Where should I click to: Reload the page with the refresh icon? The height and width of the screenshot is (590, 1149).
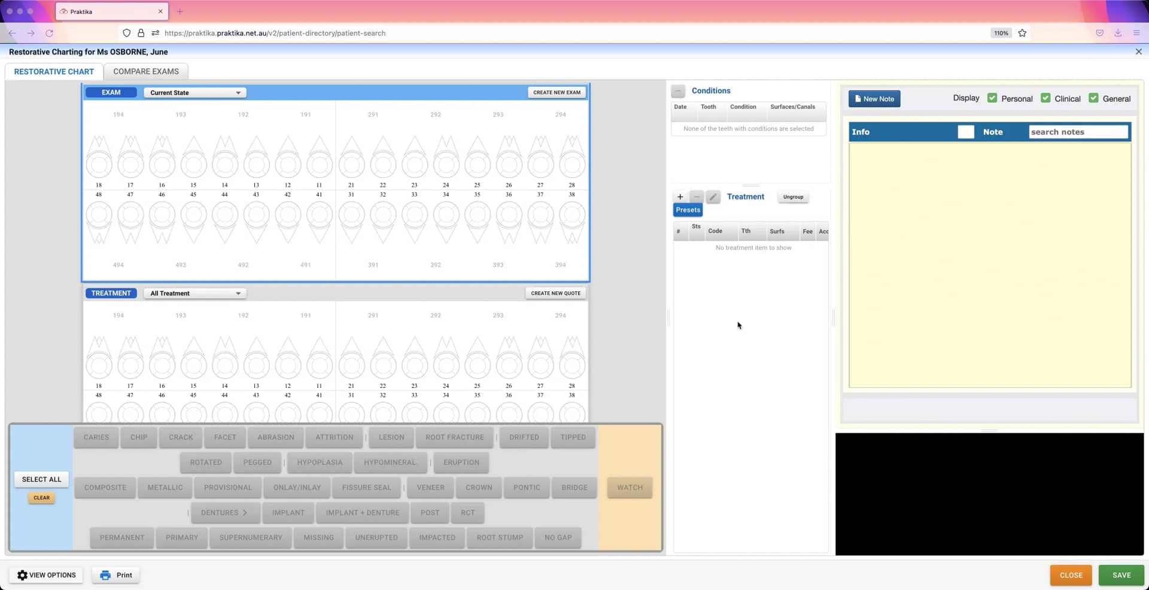[x=50, y=33]
